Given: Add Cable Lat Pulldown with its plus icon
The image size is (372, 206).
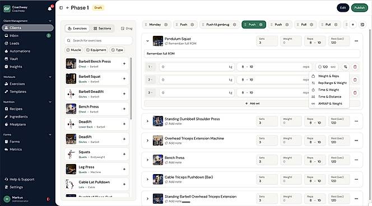Looking at the screenshot, I should (x=124, y=184).
